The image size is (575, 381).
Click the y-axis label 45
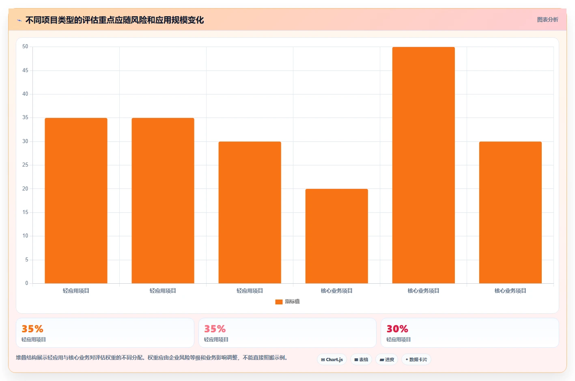(25, 71)
